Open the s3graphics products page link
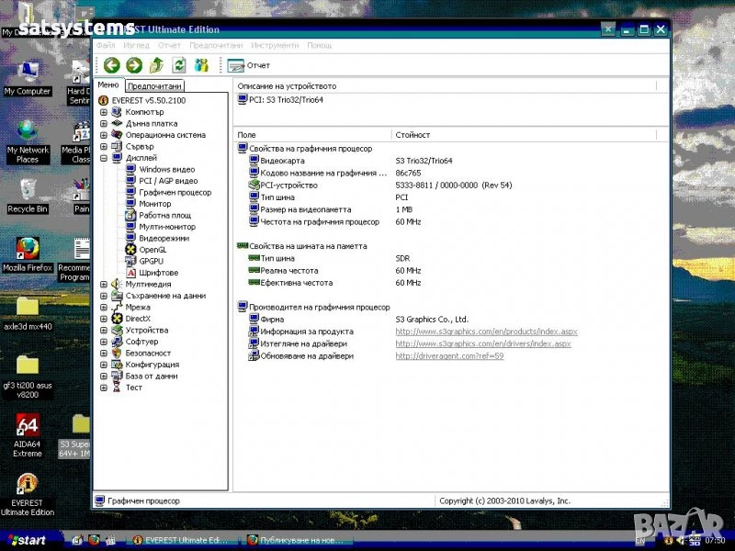 coord(486,332)
